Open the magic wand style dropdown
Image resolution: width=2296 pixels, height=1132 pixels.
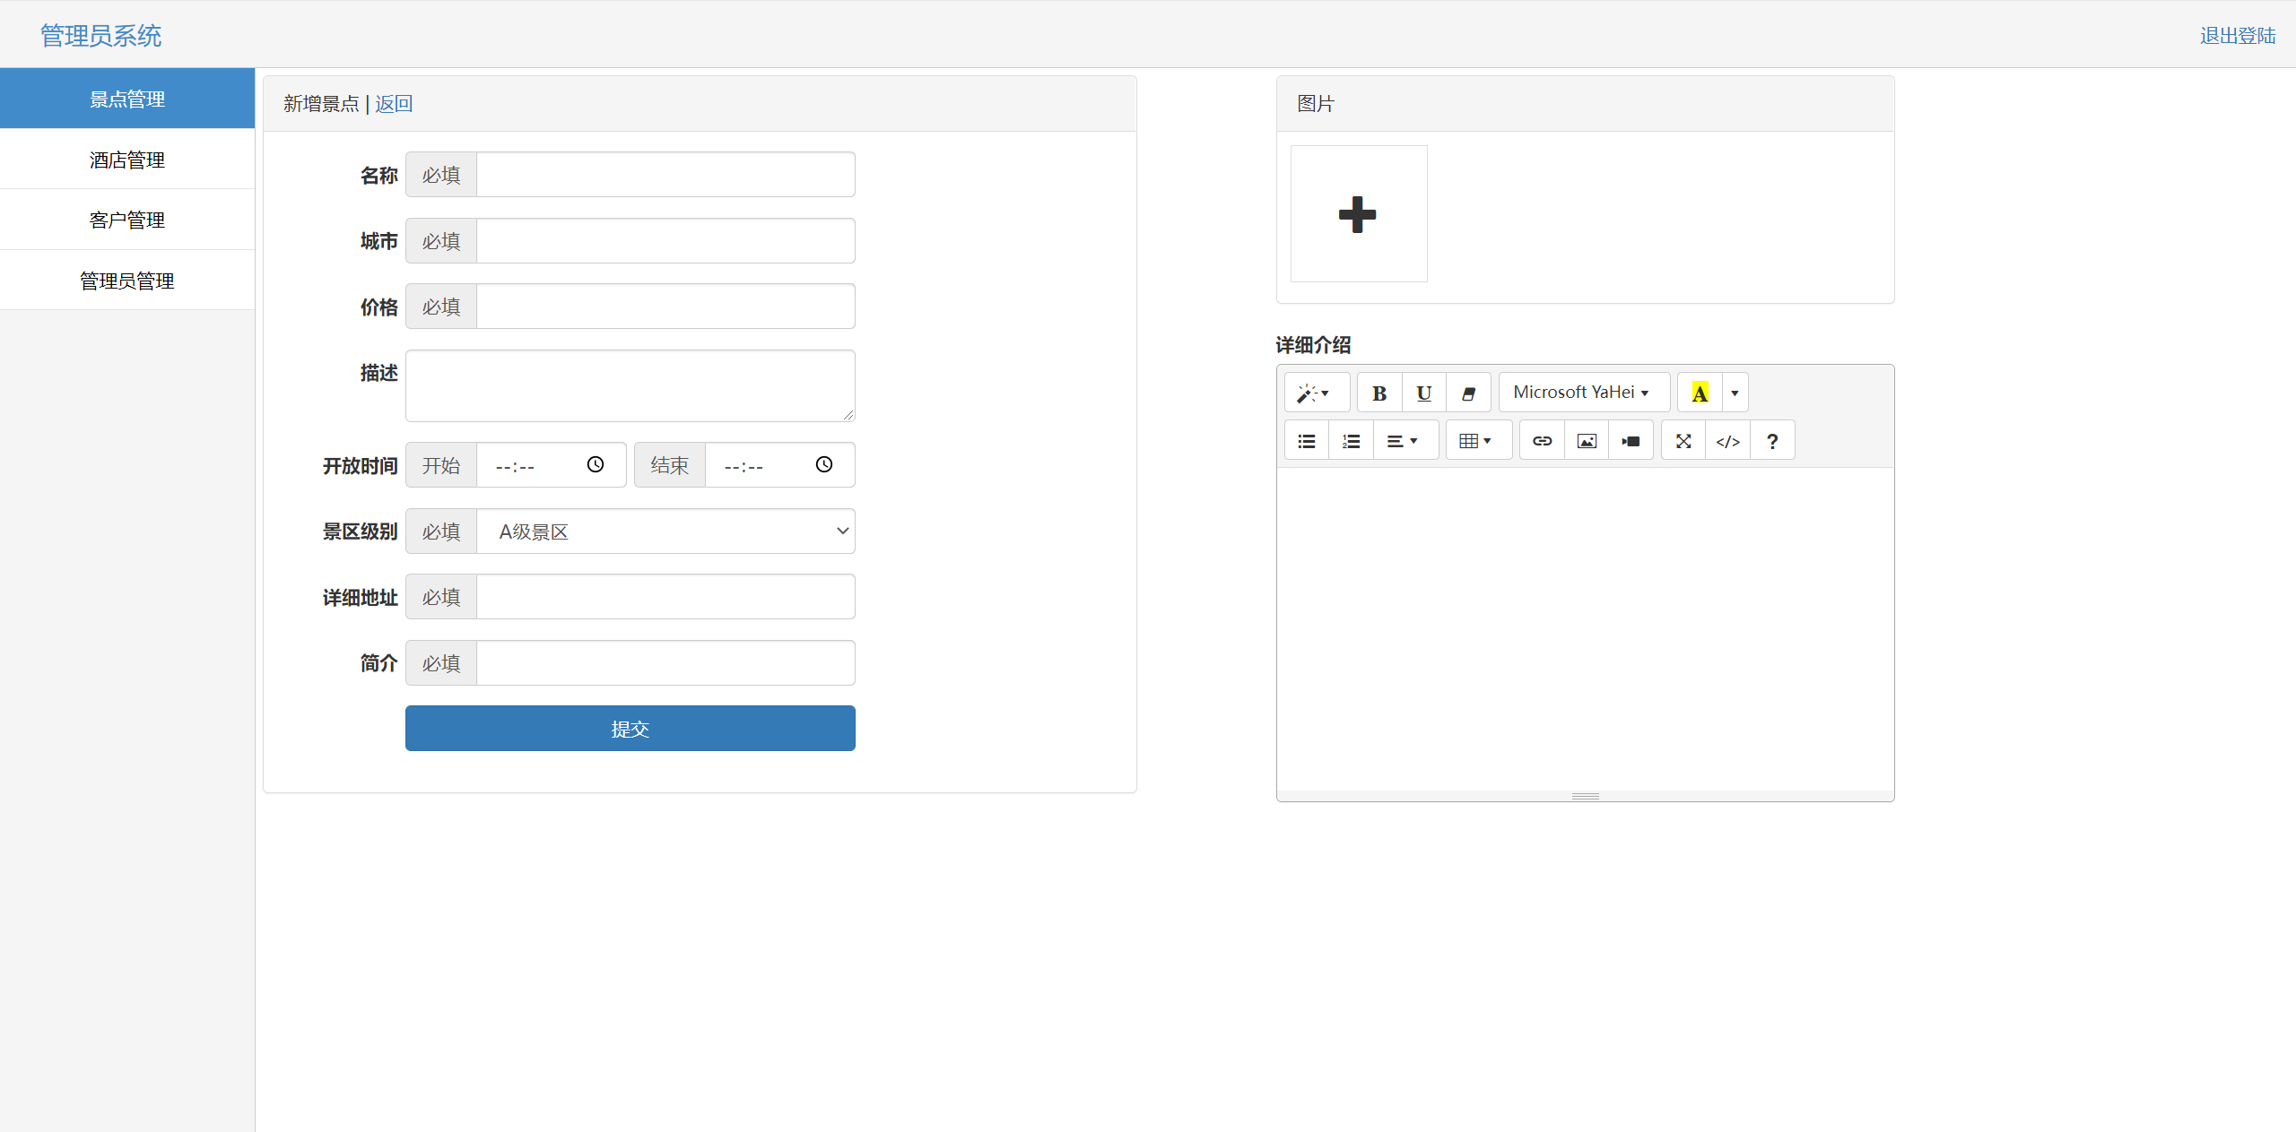pyautogui.click(x=1315, y=393)
